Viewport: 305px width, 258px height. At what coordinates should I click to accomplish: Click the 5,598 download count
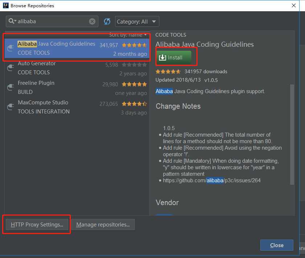(112, 65)
